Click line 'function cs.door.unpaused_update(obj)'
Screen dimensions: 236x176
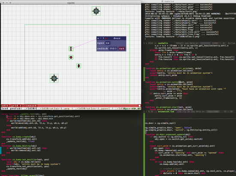168,134
